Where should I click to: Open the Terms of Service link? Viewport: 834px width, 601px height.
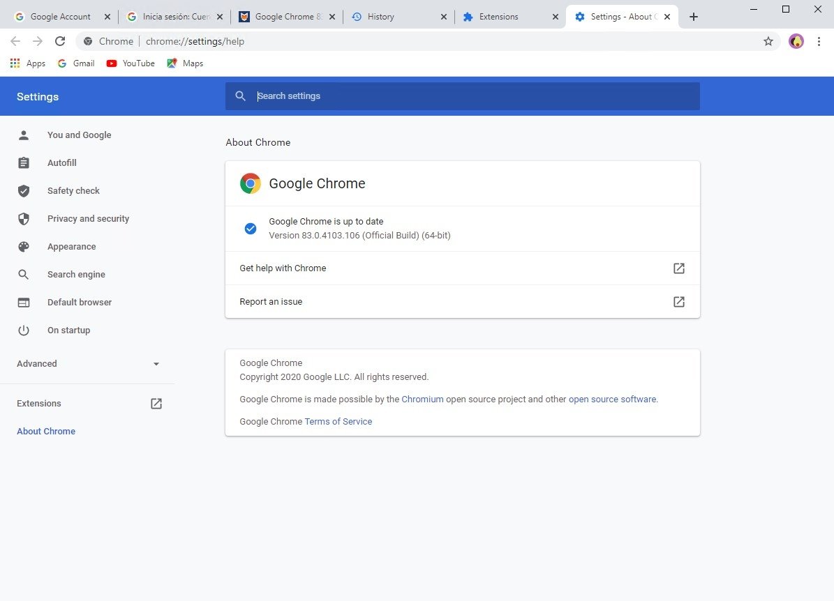(x=338, y=421)
